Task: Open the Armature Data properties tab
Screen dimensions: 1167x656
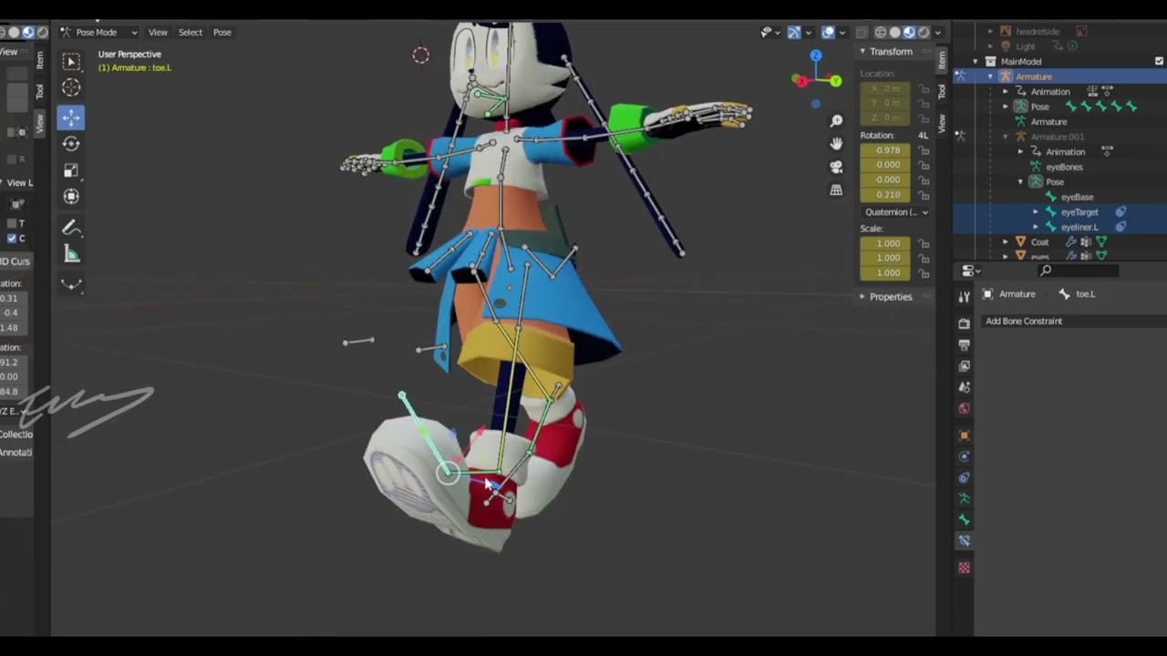Action: coord(964,498)
